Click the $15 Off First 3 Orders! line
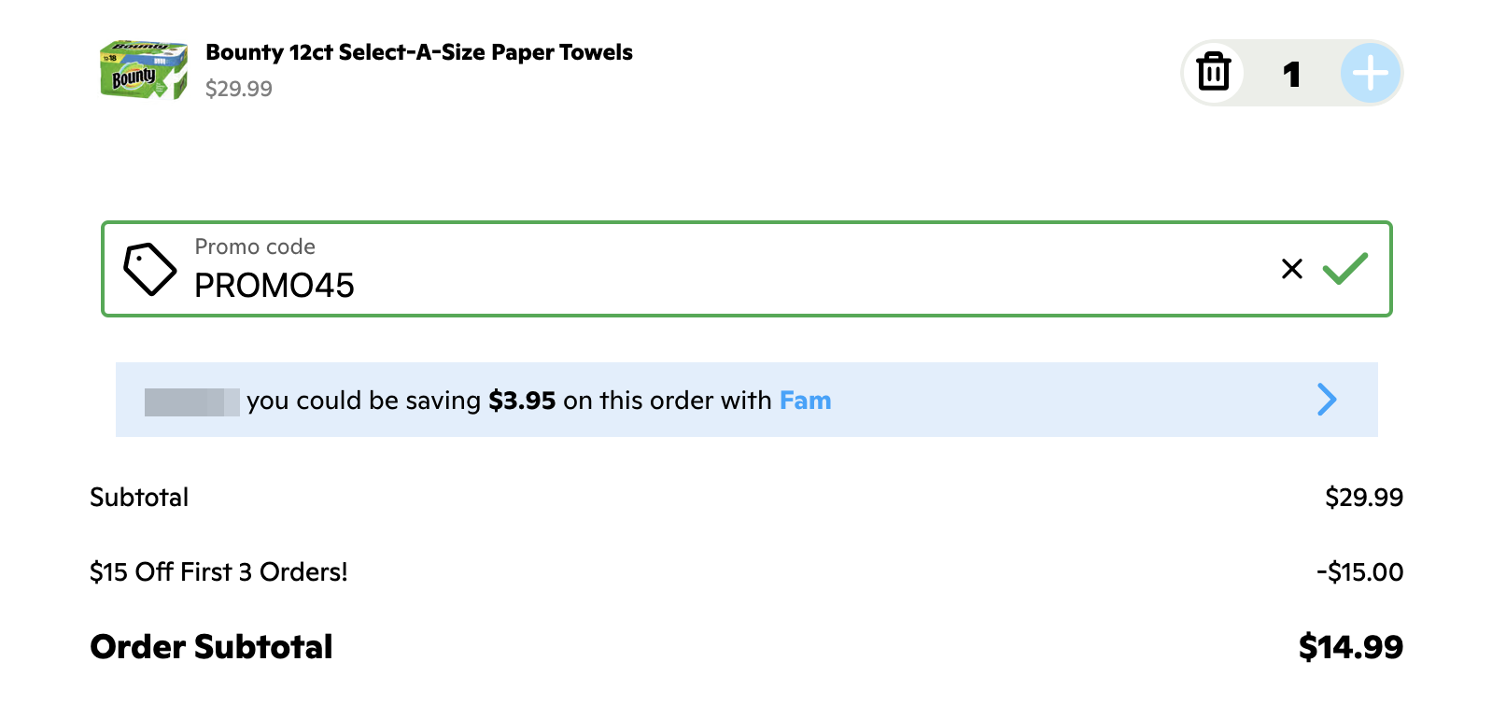 coord(218,571)
